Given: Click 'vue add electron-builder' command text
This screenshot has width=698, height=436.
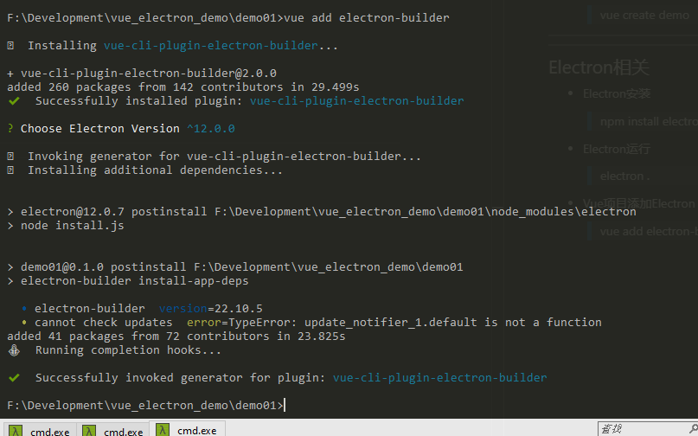Looking at the screenshot, I should 367,18.
